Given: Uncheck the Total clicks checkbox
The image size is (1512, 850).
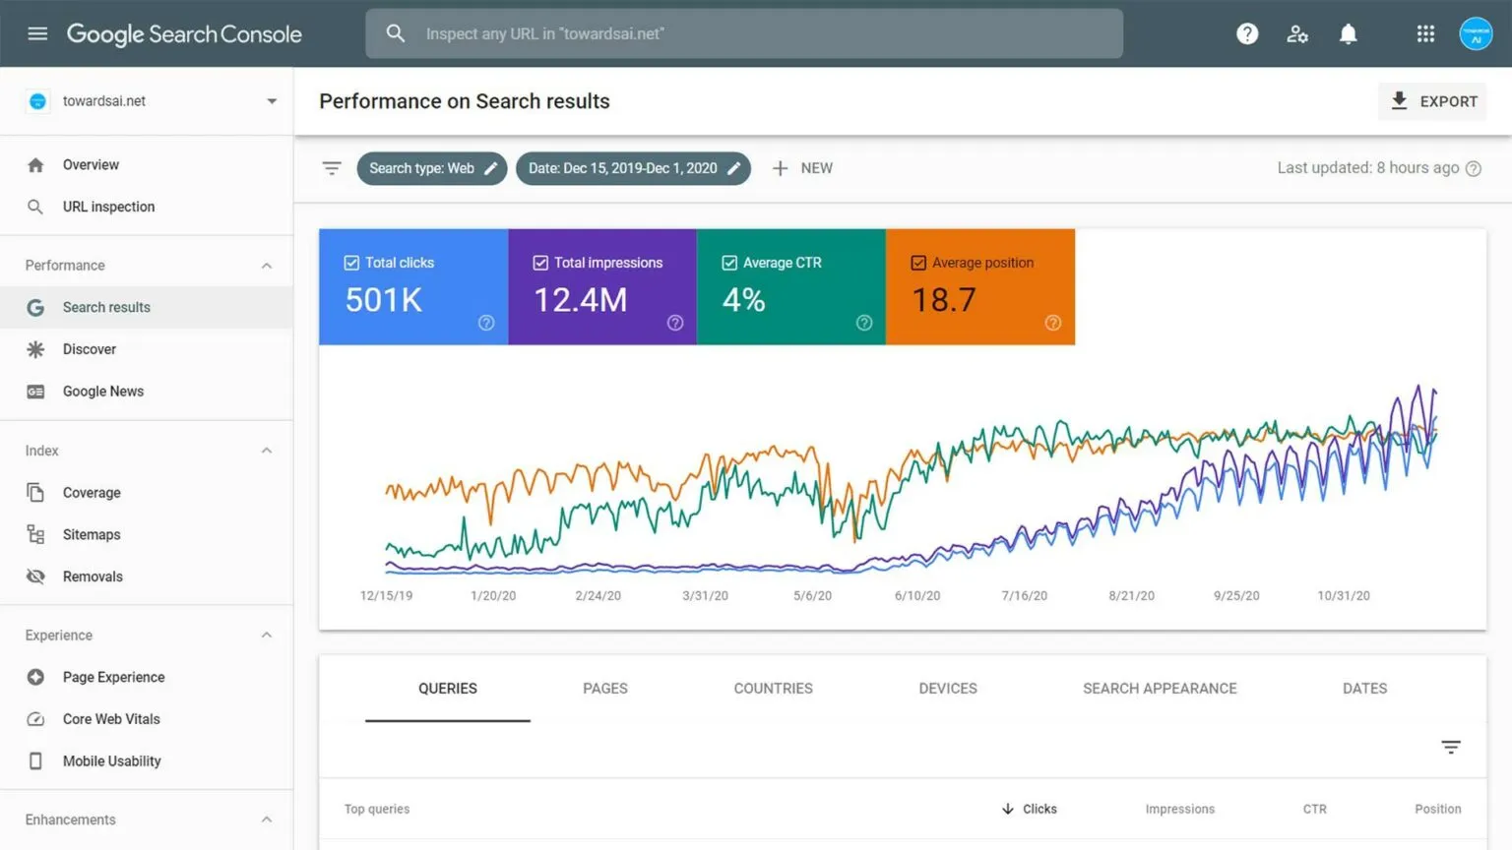Looking at the screenshot, I should coord(351,263).
